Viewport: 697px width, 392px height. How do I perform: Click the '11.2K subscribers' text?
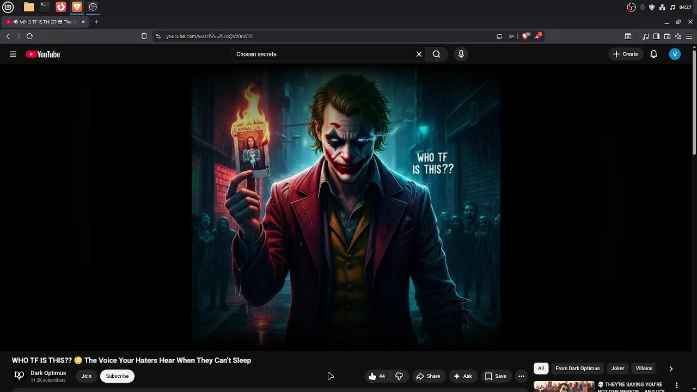(48, 380)
